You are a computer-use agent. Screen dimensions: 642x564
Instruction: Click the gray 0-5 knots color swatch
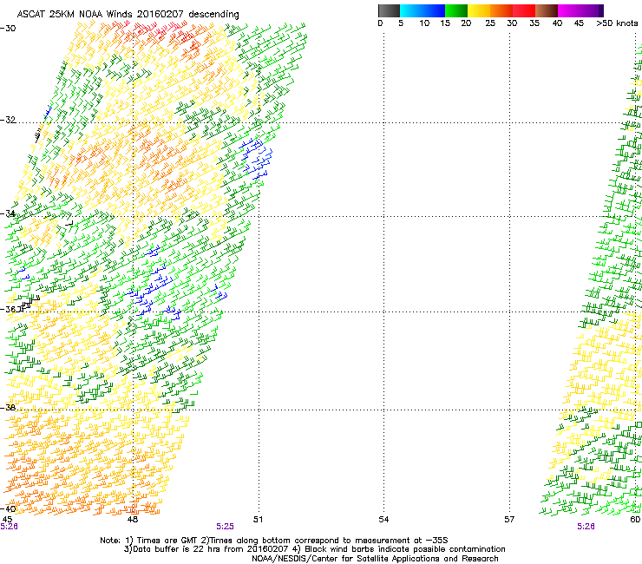pyautogui.click(x=389, y=10)
